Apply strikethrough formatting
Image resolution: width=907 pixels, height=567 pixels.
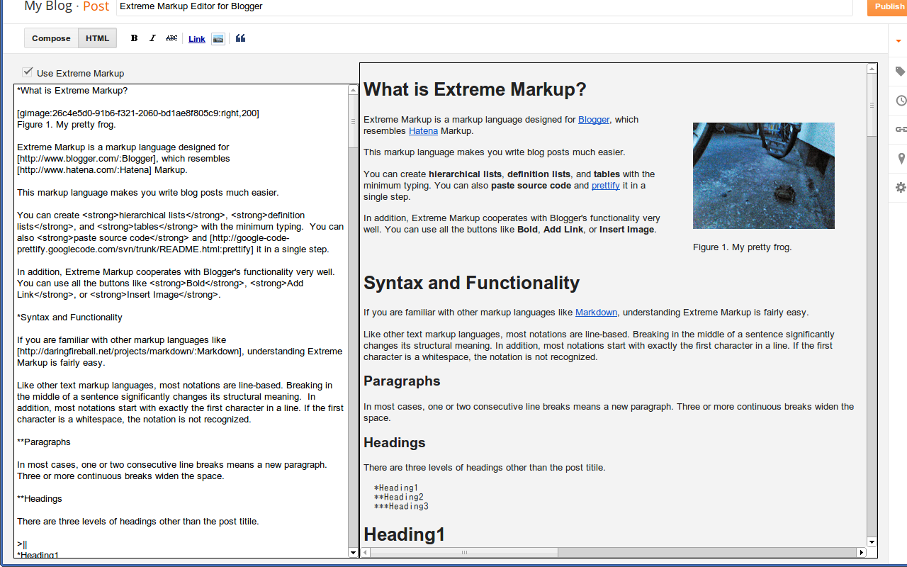coord(171,38)
